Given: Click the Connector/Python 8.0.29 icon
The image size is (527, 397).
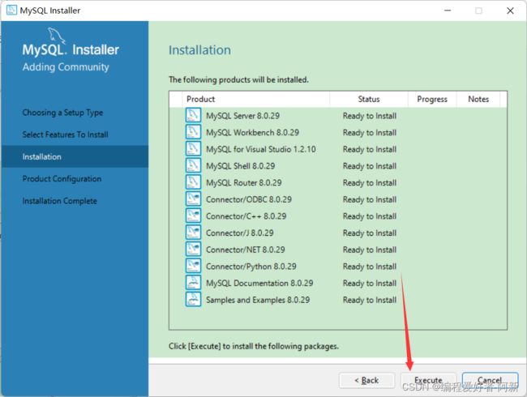Looking at the screenshot, I should (193, 266).
